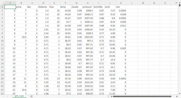
Task: Click the sheet tab bar splitter handle
Action: coord(108,96)
